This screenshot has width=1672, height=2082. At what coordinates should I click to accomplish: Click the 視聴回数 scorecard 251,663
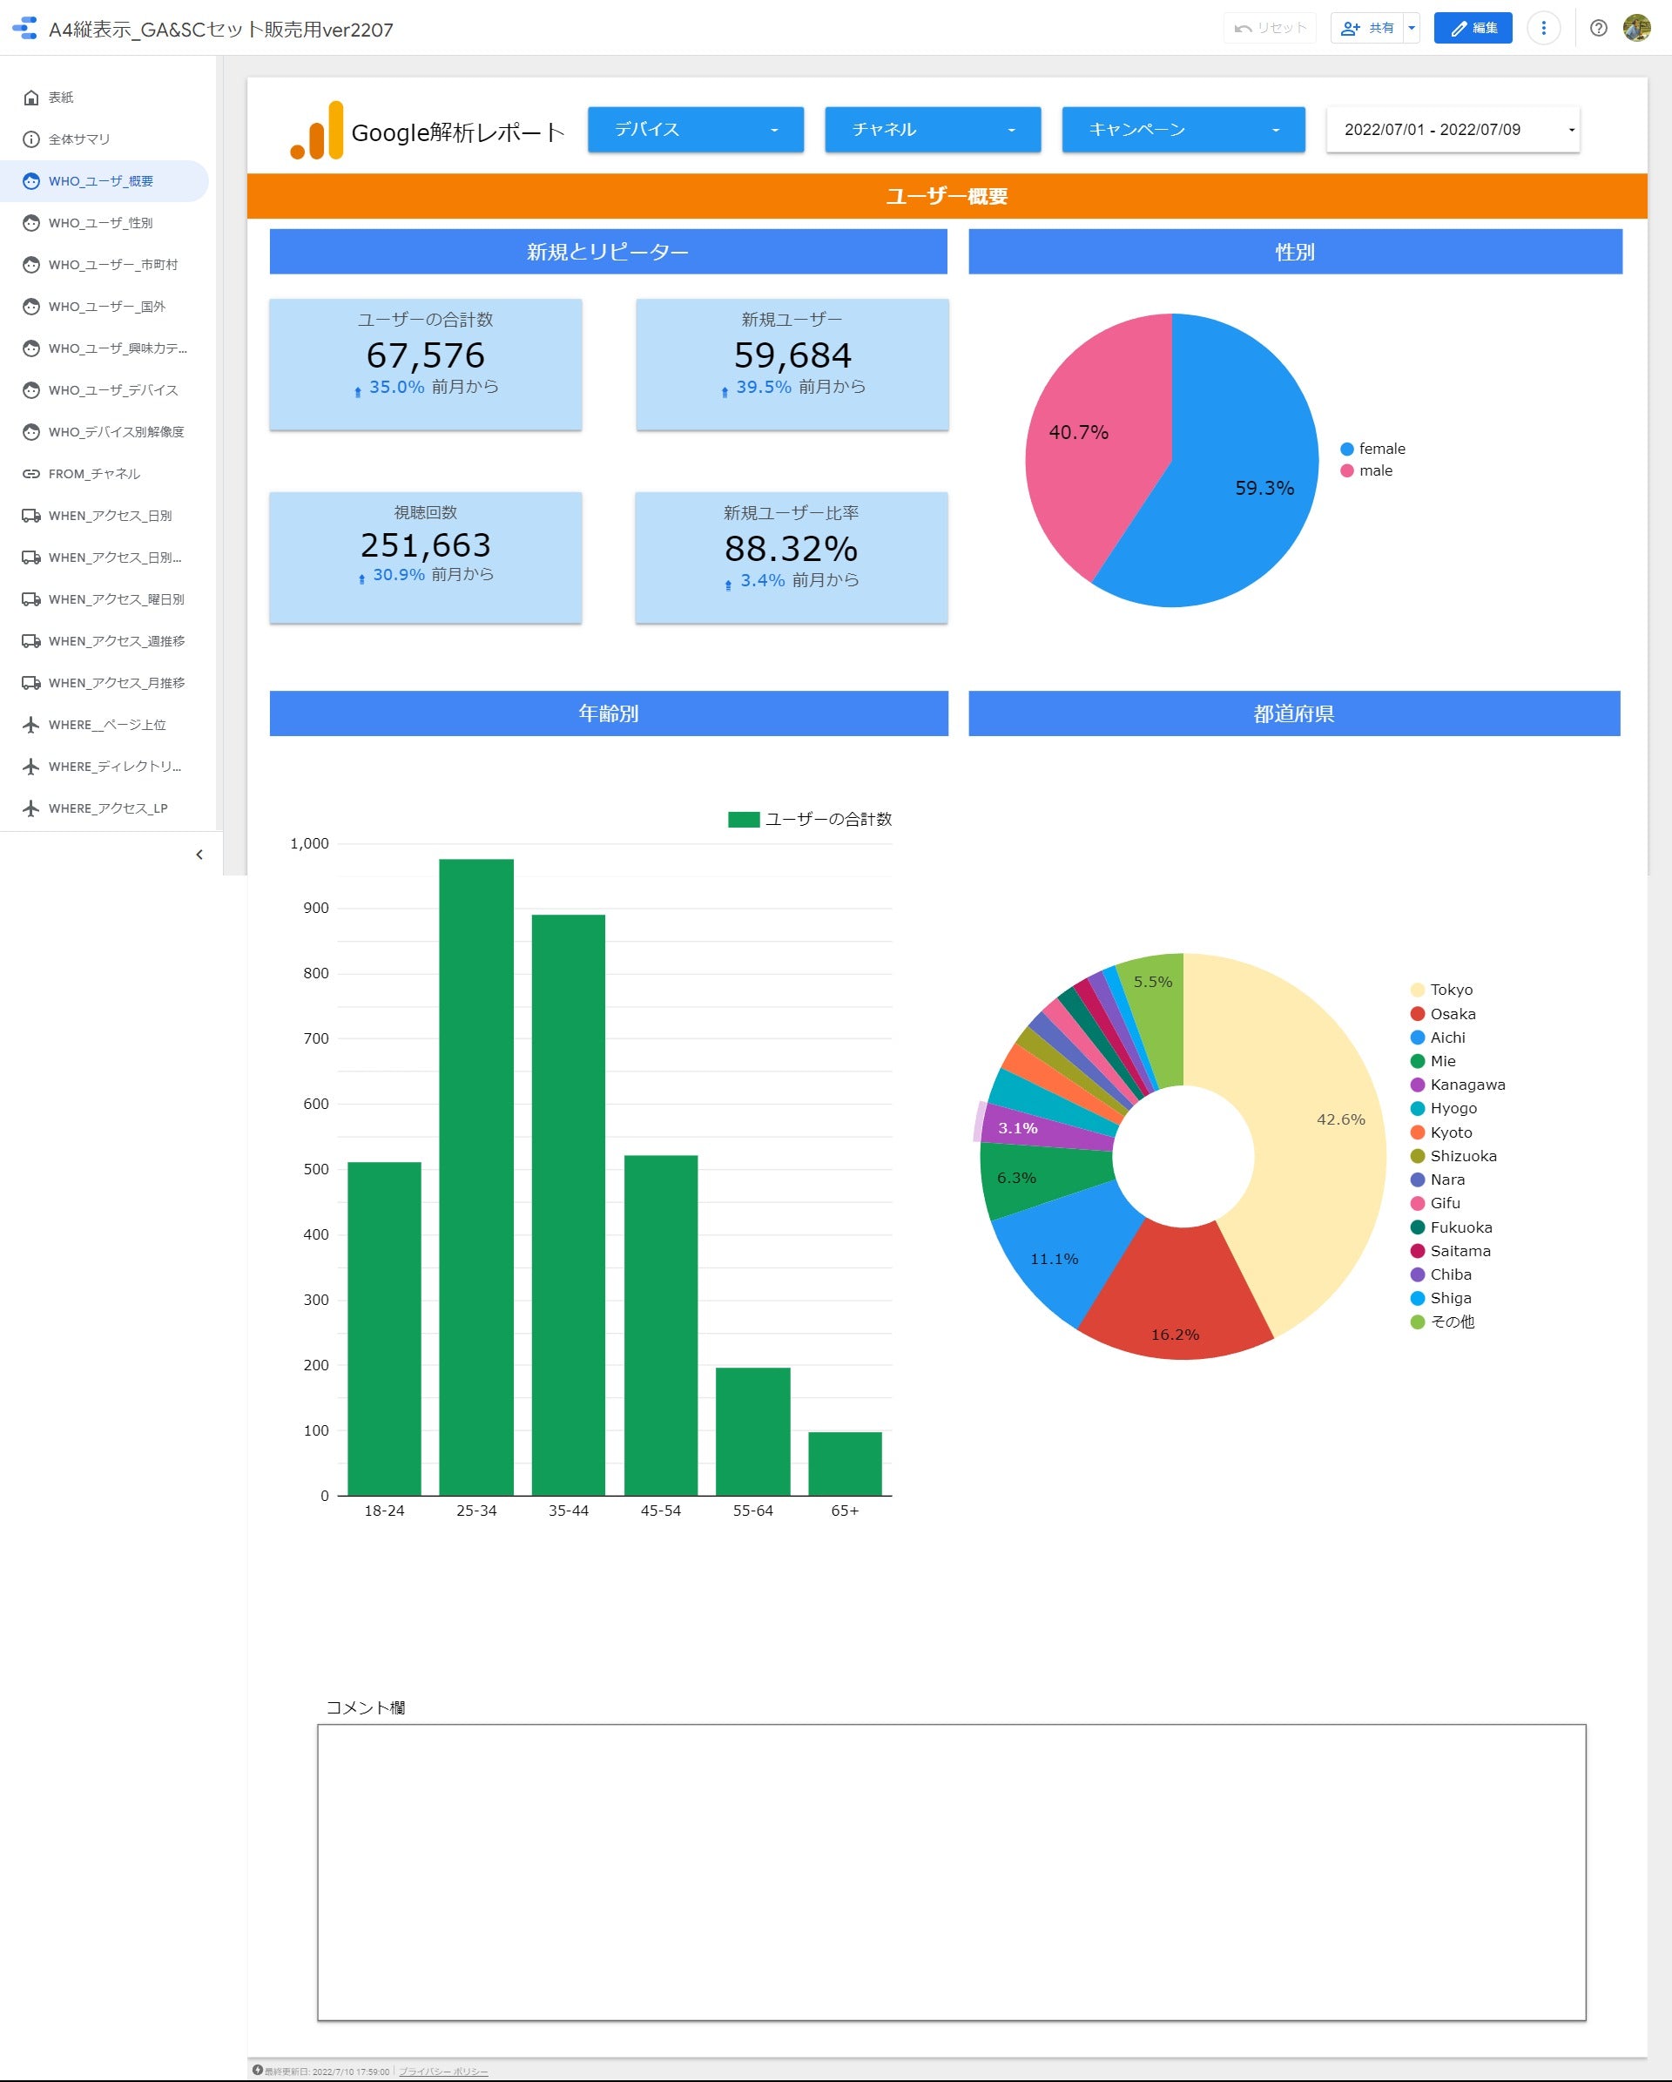(x=426, y=558)
